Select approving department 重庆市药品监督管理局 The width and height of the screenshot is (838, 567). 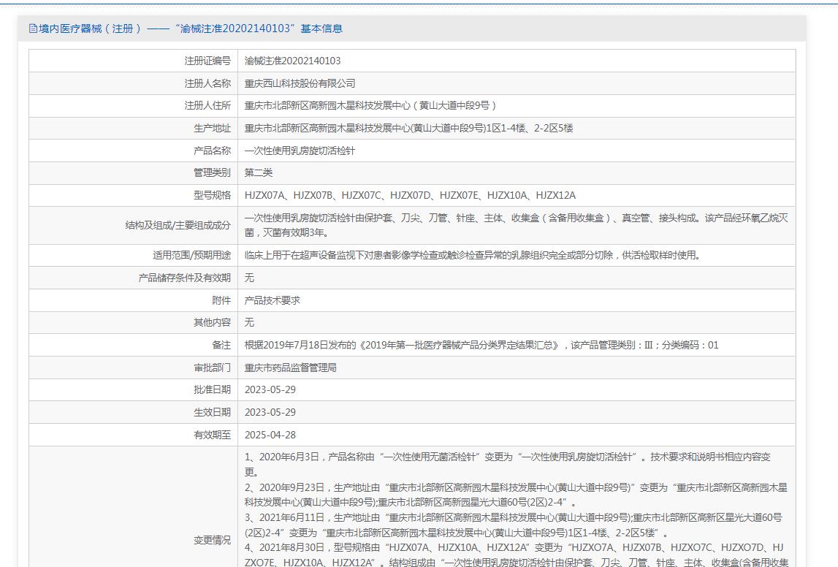pos(290,368)
